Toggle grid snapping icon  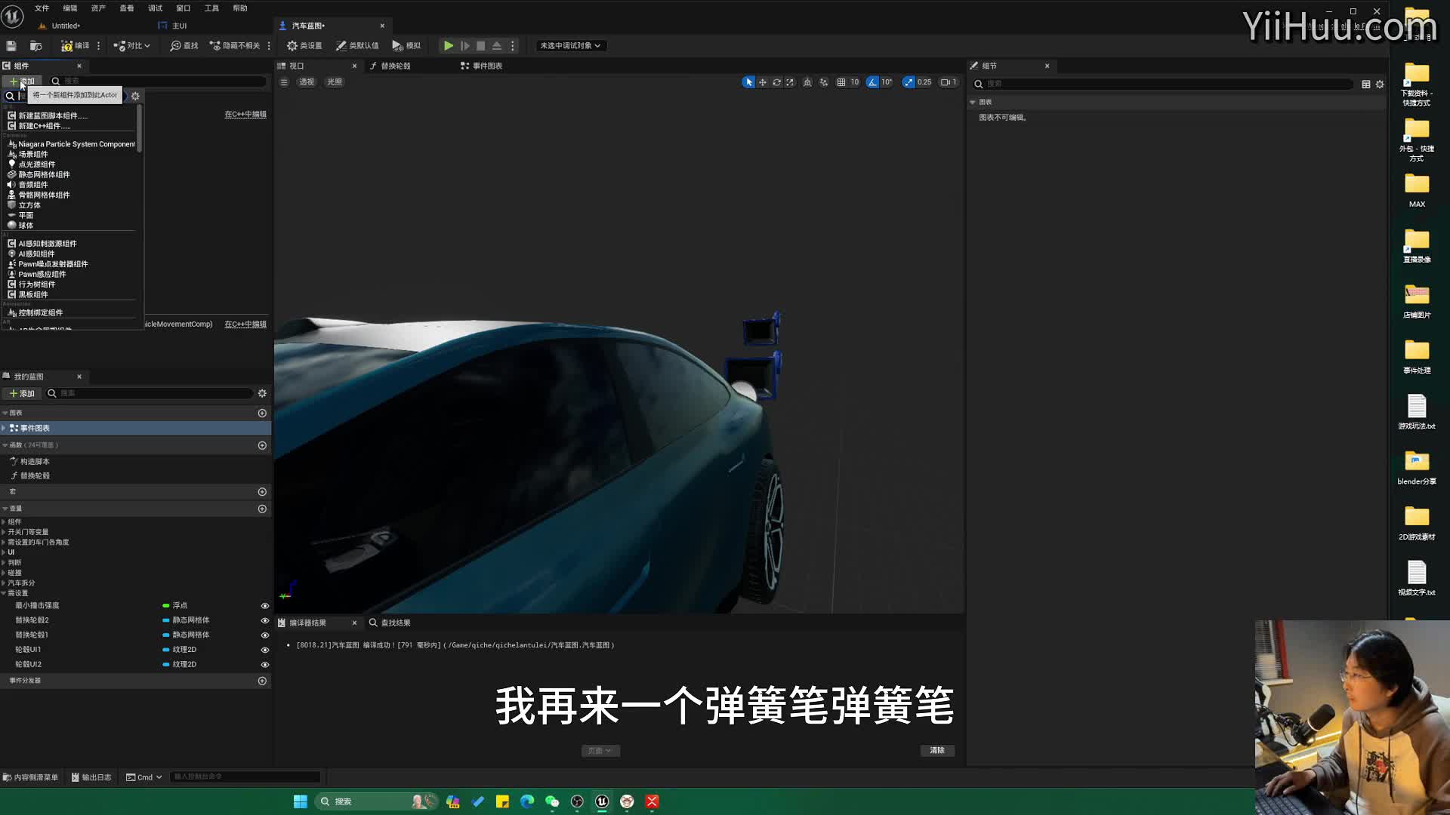click(841, 82)
